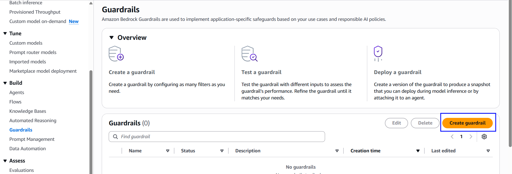This screenshot has height=174, width=512.
Task: Open Automated Reasoning page
Action: [x=33, y=121]
